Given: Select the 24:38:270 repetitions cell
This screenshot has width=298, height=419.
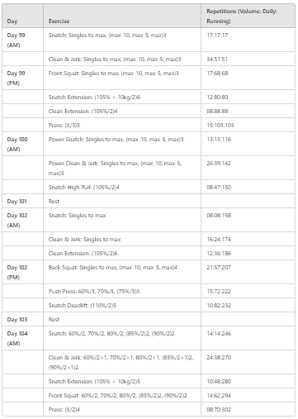Looking at the screenshot, I should click(248, 362).
